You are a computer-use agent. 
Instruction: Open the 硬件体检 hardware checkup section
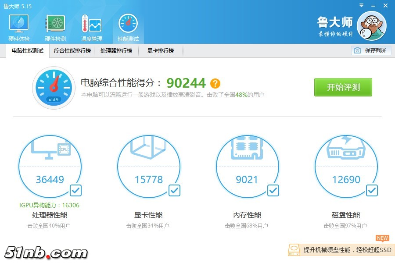point(18,28)
